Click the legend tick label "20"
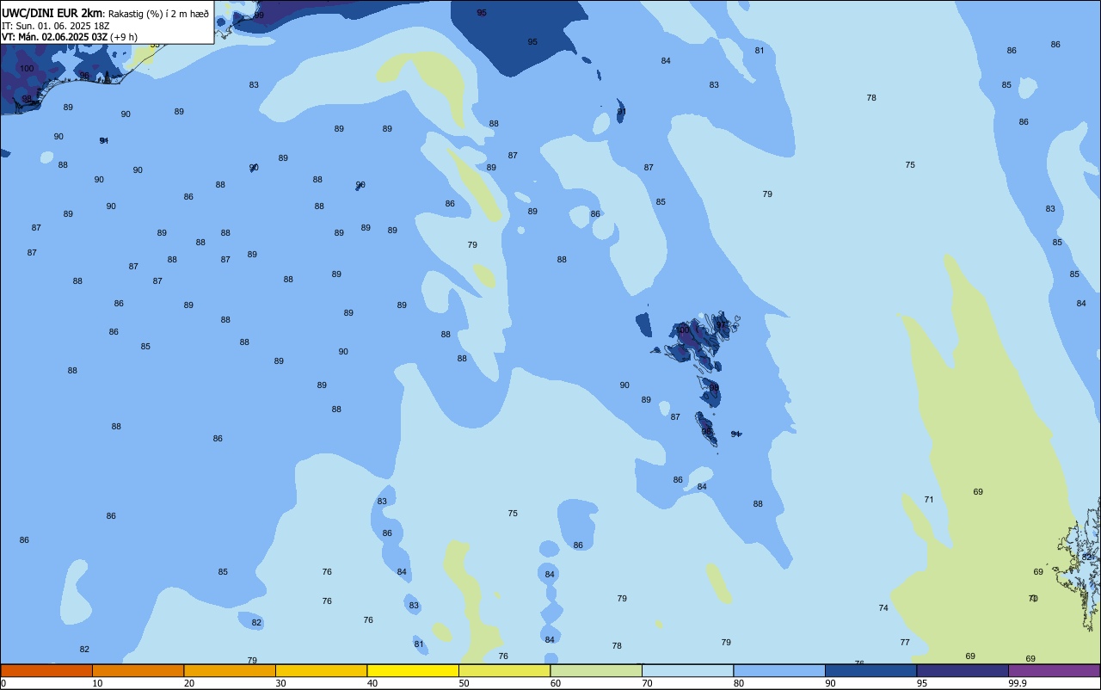The width and height of the screenshot is (1101, 690). (189, 683)
